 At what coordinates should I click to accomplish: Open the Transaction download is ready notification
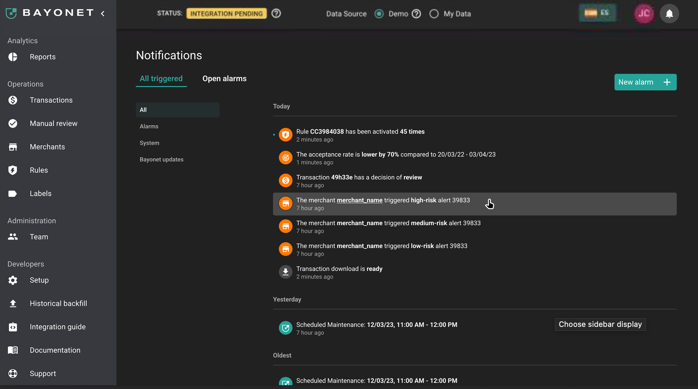[474, 273]
